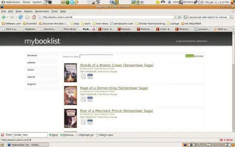235x147 pixels.
Task: Click the Rage of a Demon King cover thumbnail
Action: click(x=70, y=96)
